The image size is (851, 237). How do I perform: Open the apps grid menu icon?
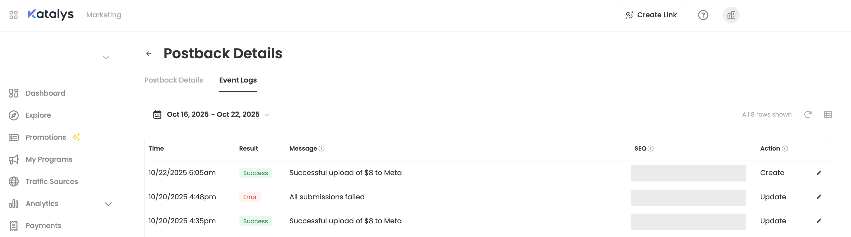[13, 15]
